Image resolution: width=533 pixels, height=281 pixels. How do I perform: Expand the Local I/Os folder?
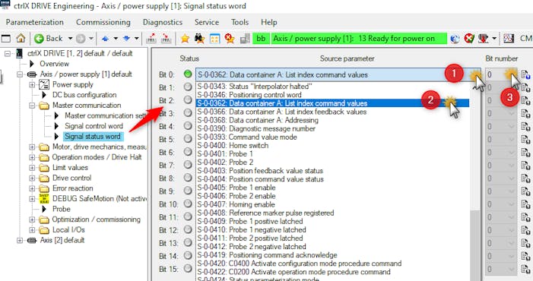(x=32, y=230)
